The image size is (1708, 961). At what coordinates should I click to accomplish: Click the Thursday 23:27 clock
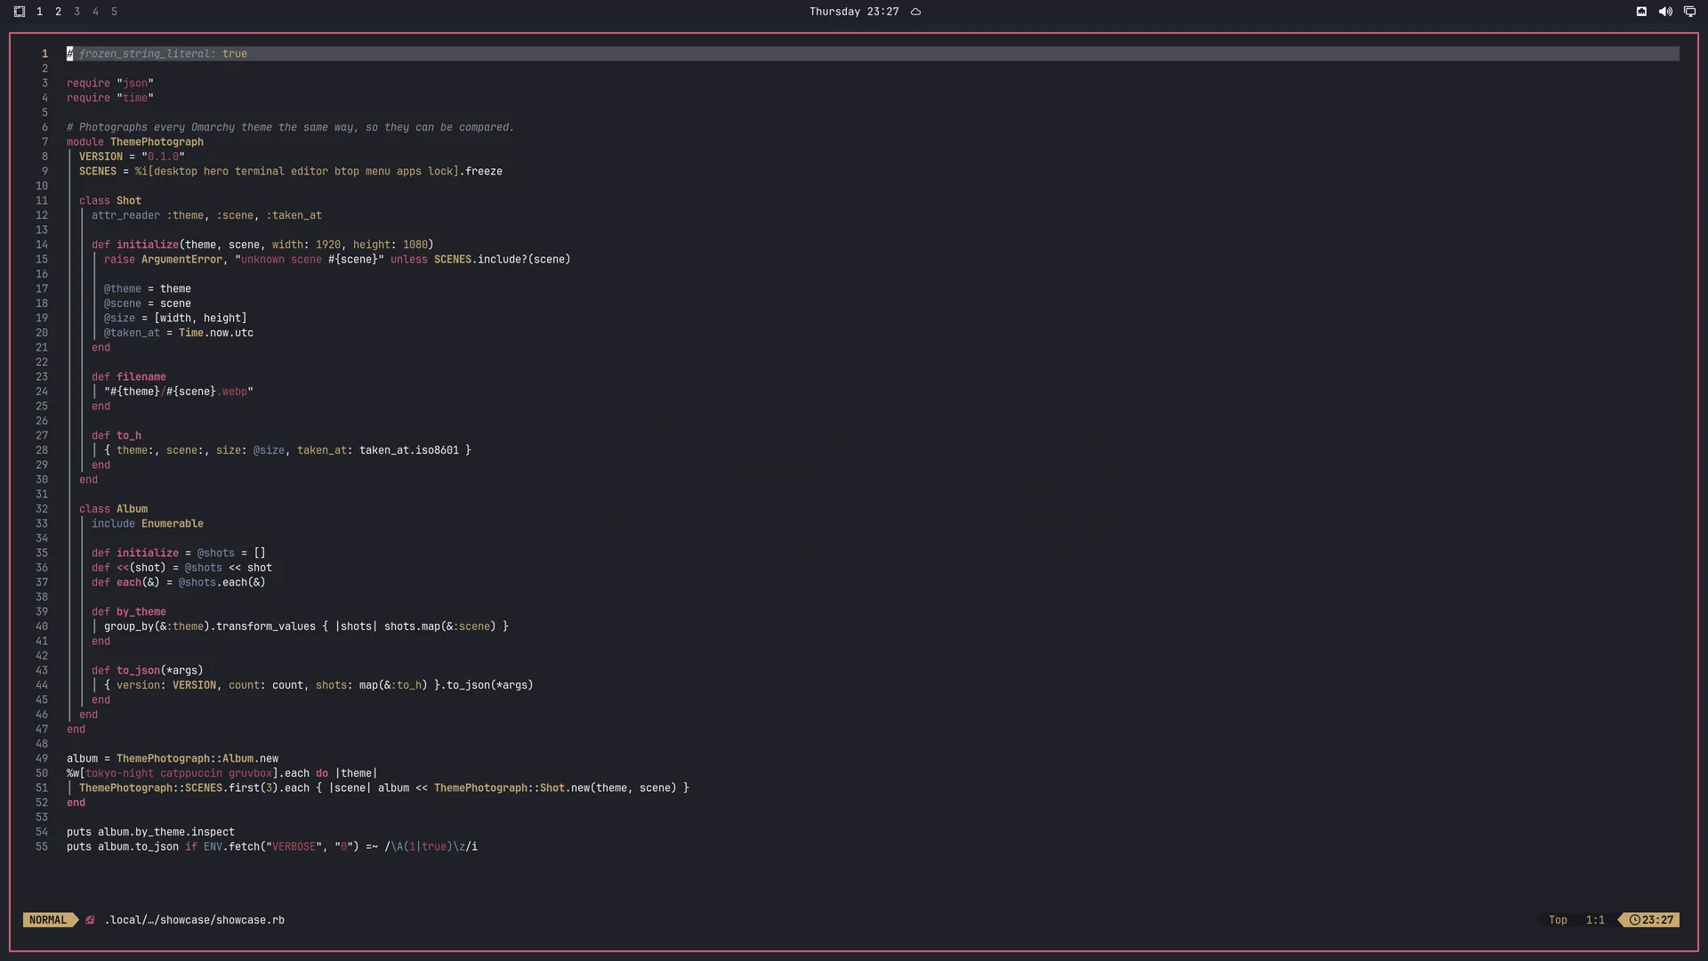tap(854, 12)
